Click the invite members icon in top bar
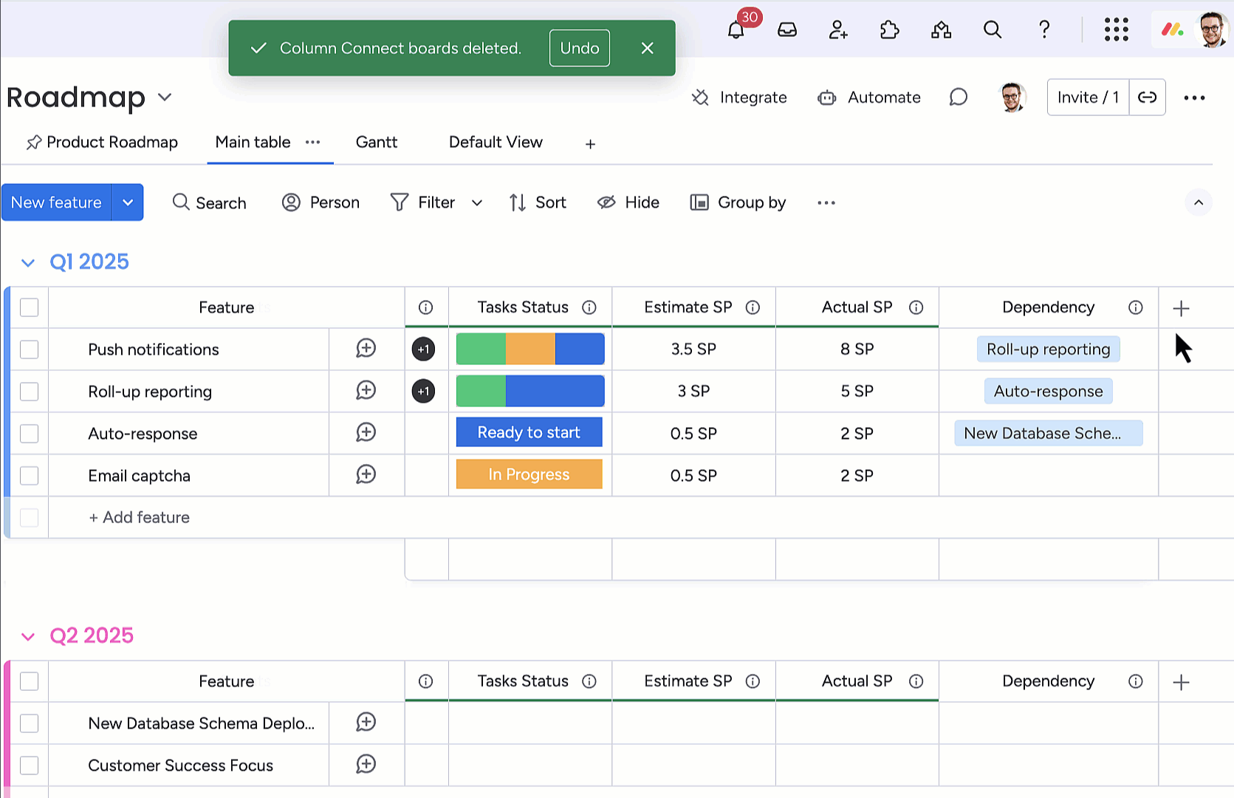Viewport: 1234px width, 798px height. tap(838, 30)
